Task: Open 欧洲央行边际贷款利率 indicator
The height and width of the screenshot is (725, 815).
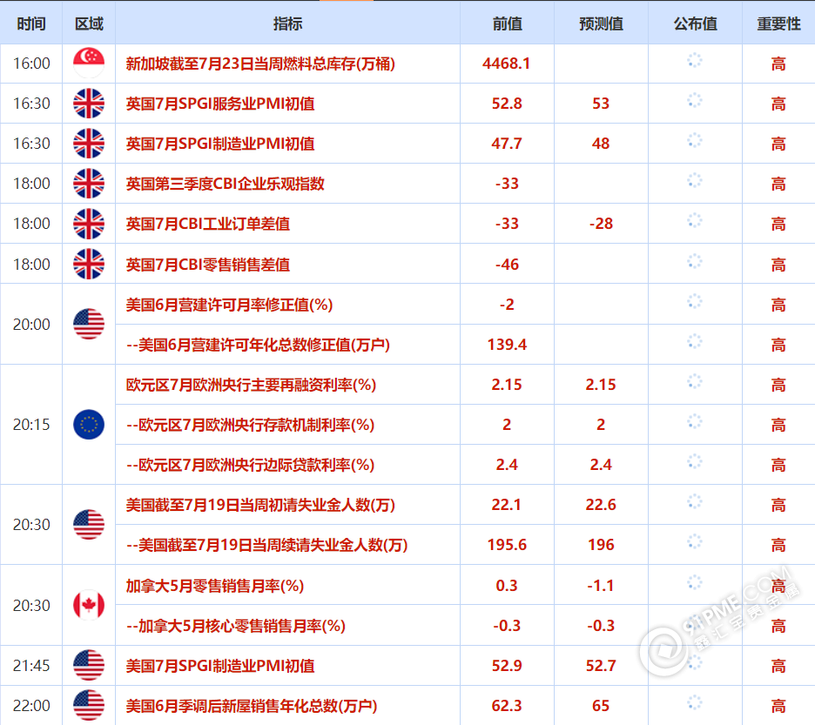Action: click(x=251, y=465)
